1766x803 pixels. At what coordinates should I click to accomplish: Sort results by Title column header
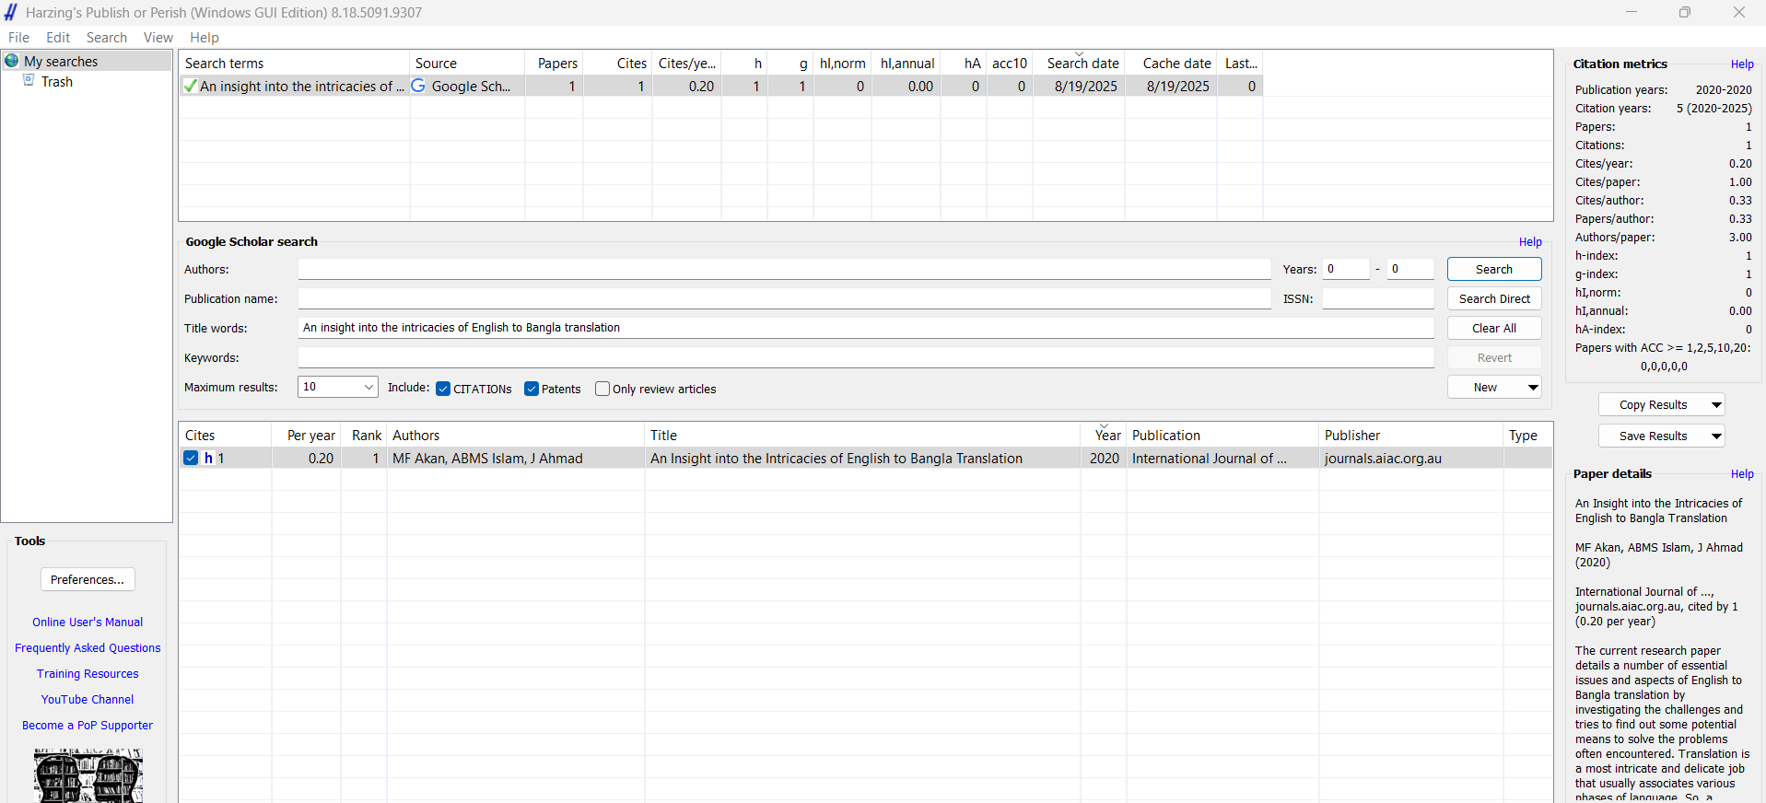click(x=862, y=436)
